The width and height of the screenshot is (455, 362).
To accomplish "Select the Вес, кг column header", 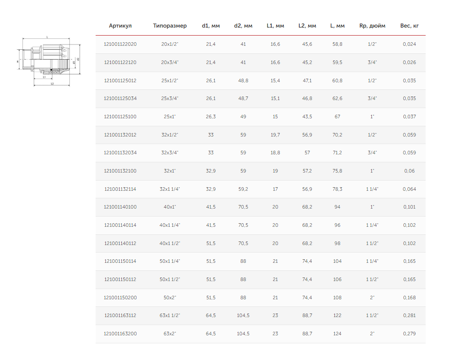I will [x=410, y=26].
